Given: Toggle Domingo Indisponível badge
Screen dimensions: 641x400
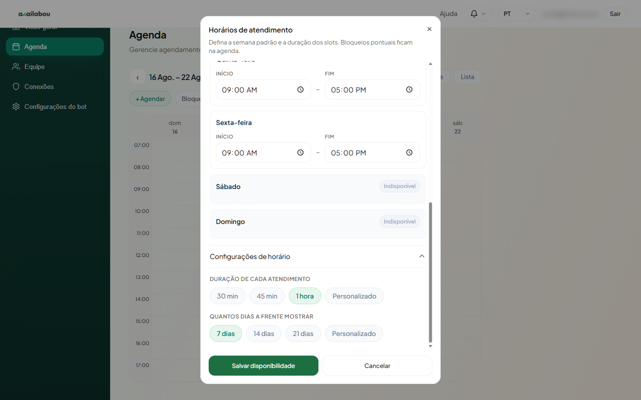Looking at the screenshot, I should (x=400, y=221).
